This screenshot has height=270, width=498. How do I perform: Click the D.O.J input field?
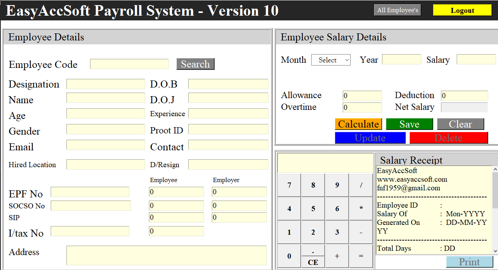(x=228, y=98)
